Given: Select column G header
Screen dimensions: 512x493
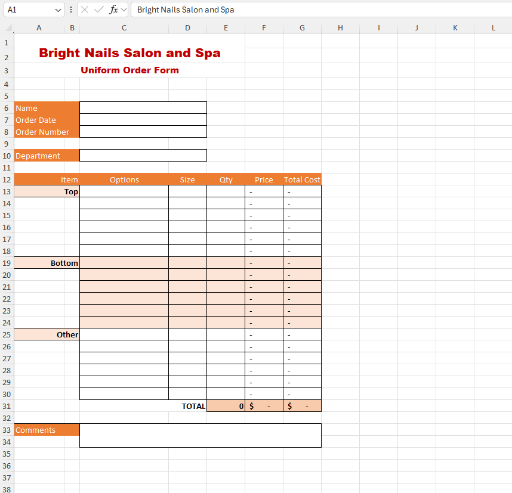Looking at the screenshot, I should click(302, 28).
